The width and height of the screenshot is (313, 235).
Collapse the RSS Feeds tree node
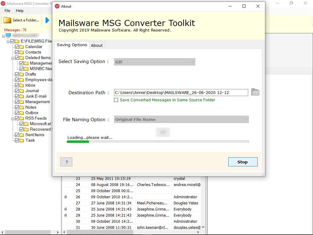pyautogui.click(x=13, y=119)
